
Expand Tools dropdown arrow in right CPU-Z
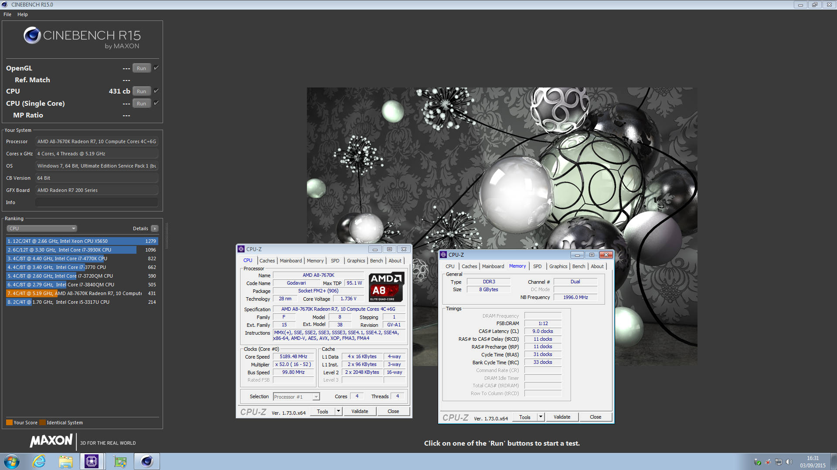[541, 417]
